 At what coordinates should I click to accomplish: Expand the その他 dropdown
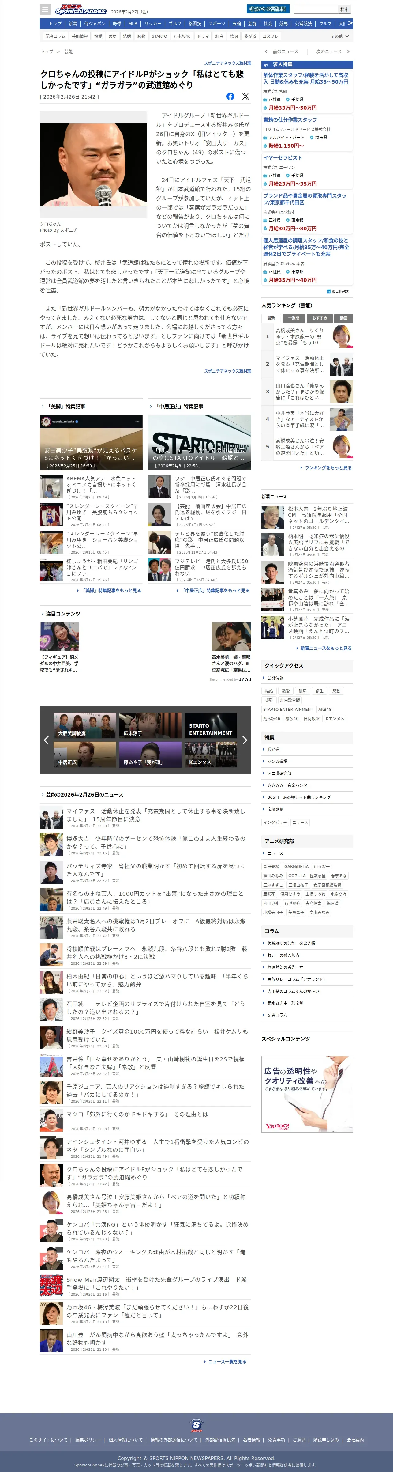(340, 36)
